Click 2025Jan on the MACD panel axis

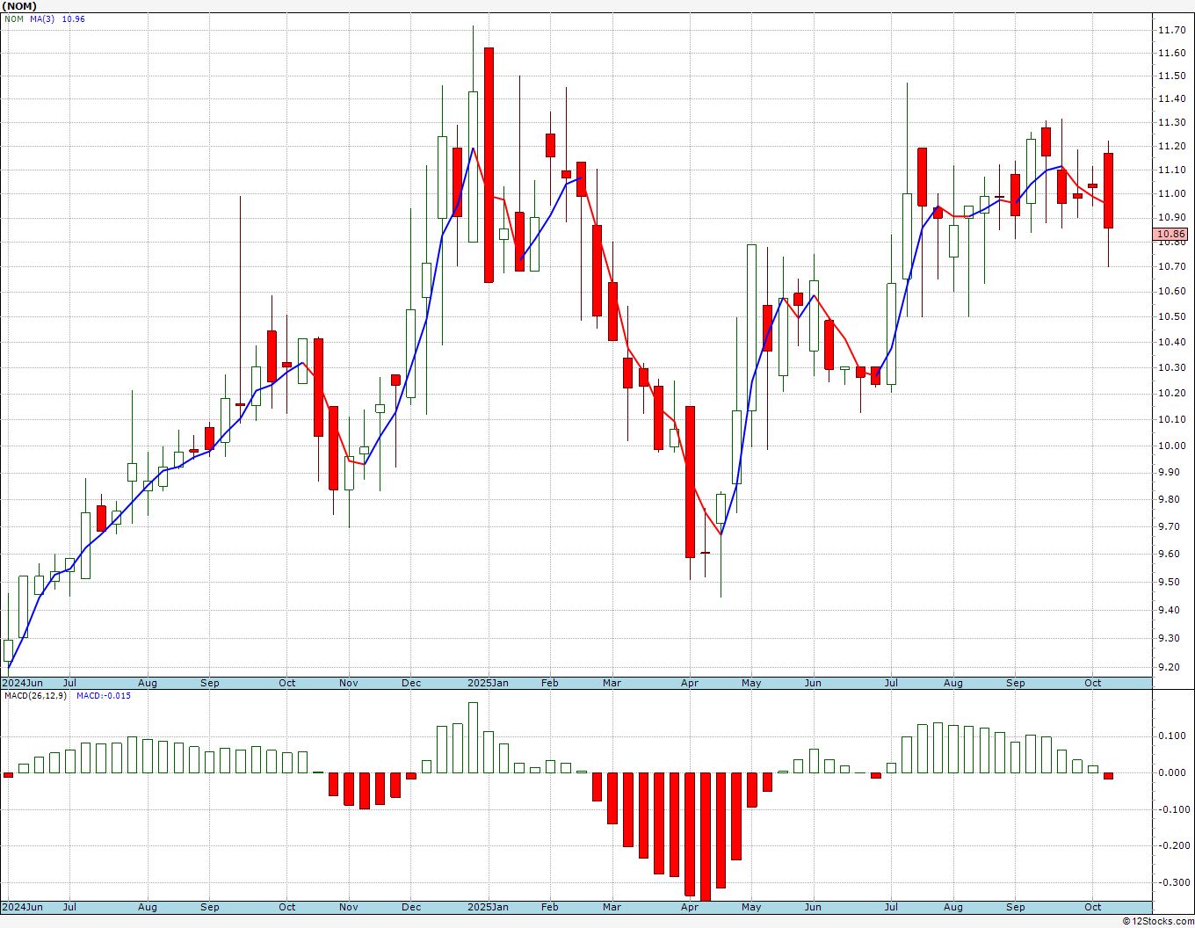click(488, 907)
